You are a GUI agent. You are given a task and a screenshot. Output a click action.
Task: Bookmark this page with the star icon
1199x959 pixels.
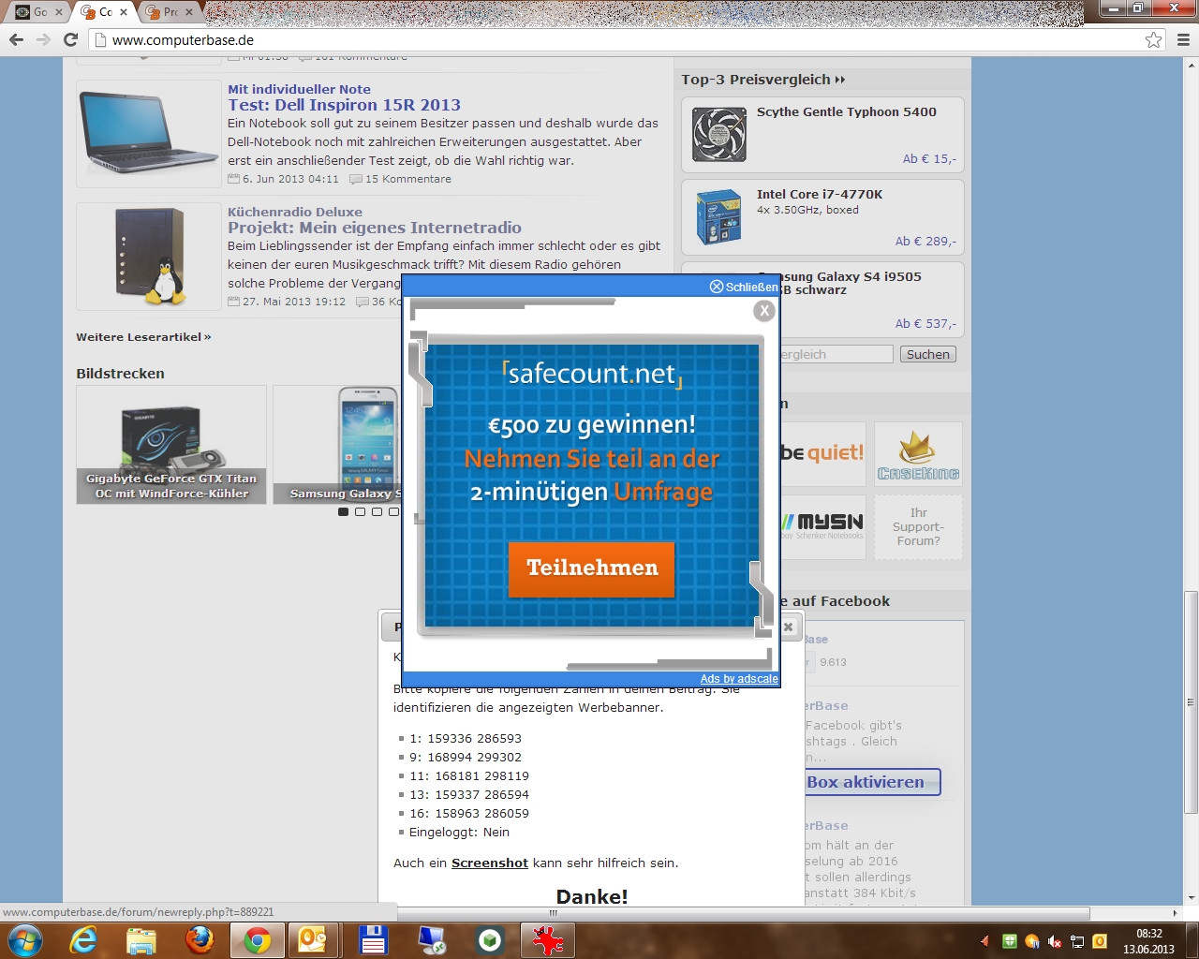coord(1154,39)
